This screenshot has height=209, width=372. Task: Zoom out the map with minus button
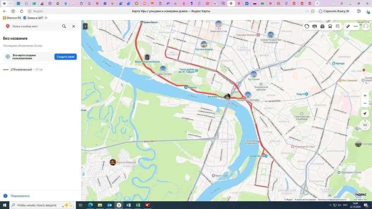[365, 103]
